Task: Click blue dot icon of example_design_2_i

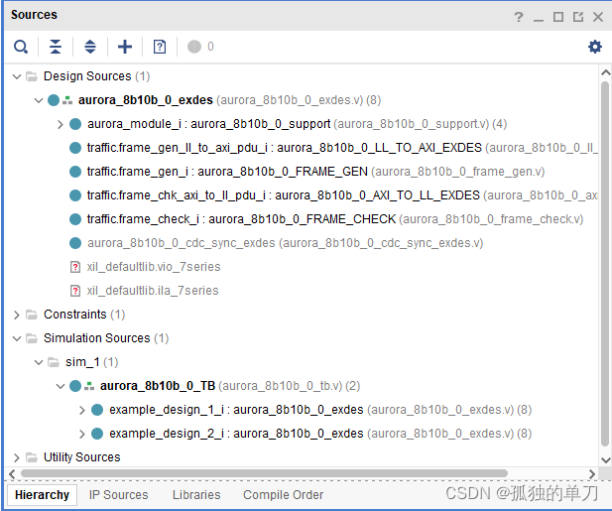Action: coord(97,434)
